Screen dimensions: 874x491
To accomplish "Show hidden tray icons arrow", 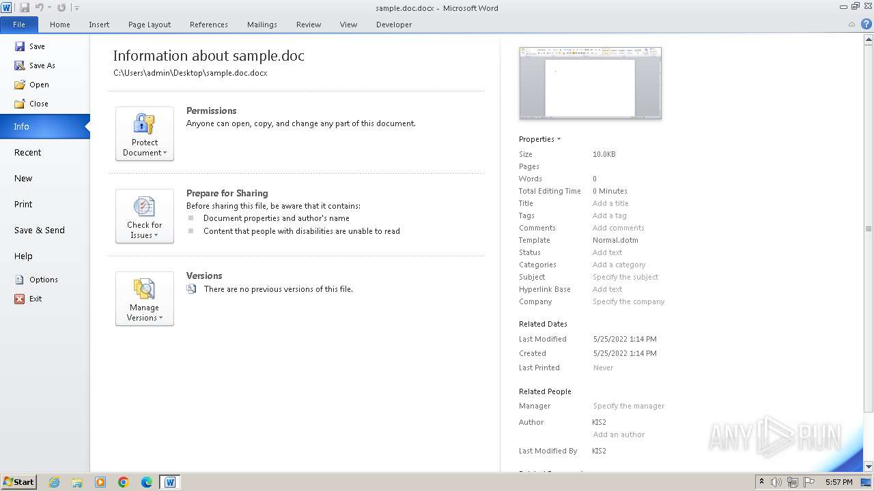I will coord(761,482).
